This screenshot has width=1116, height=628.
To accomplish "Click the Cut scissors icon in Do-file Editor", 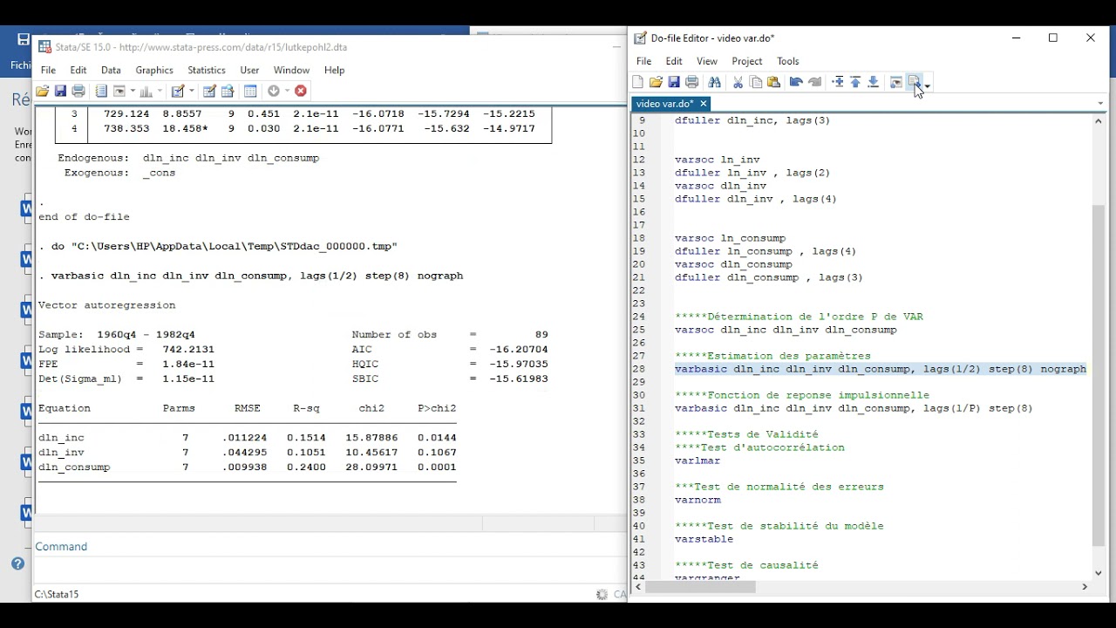I will coord(738,82).
